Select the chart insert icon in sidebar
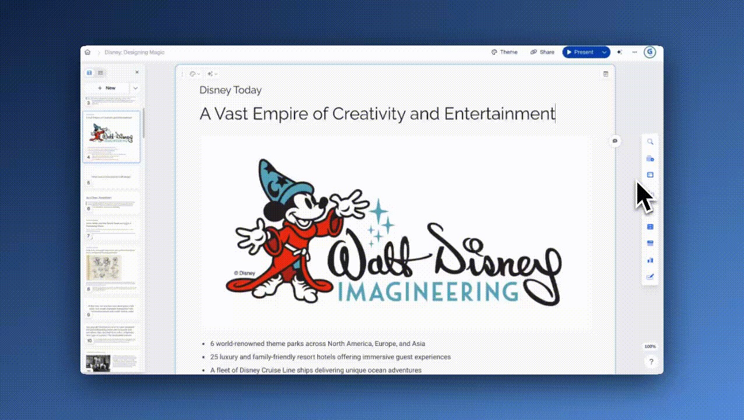 [650, 260]
